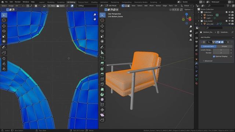Image resolution: width=235 pixels, height=132 pixels.
Task: Open the Add Modifier dropdown
Action: [217, 37]
